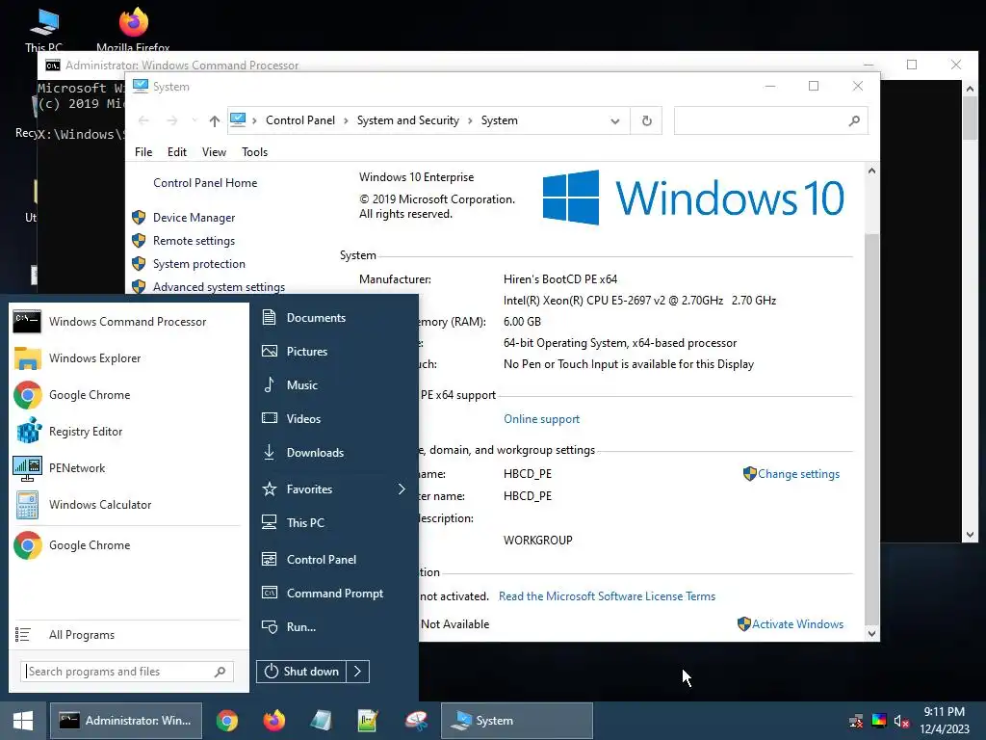Viewport: 986px width, 740px height.
Task: Launch Firefox from taskbar
Action: tap(274, 721)
